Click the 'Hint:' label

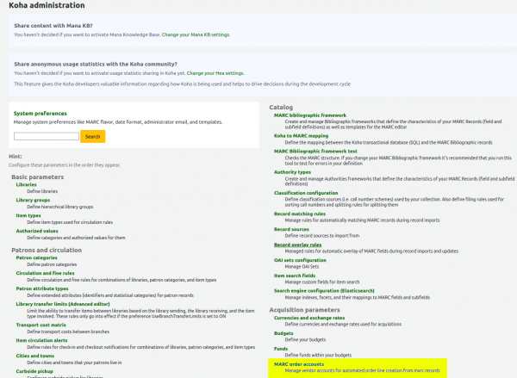click(x=16, y=157)
